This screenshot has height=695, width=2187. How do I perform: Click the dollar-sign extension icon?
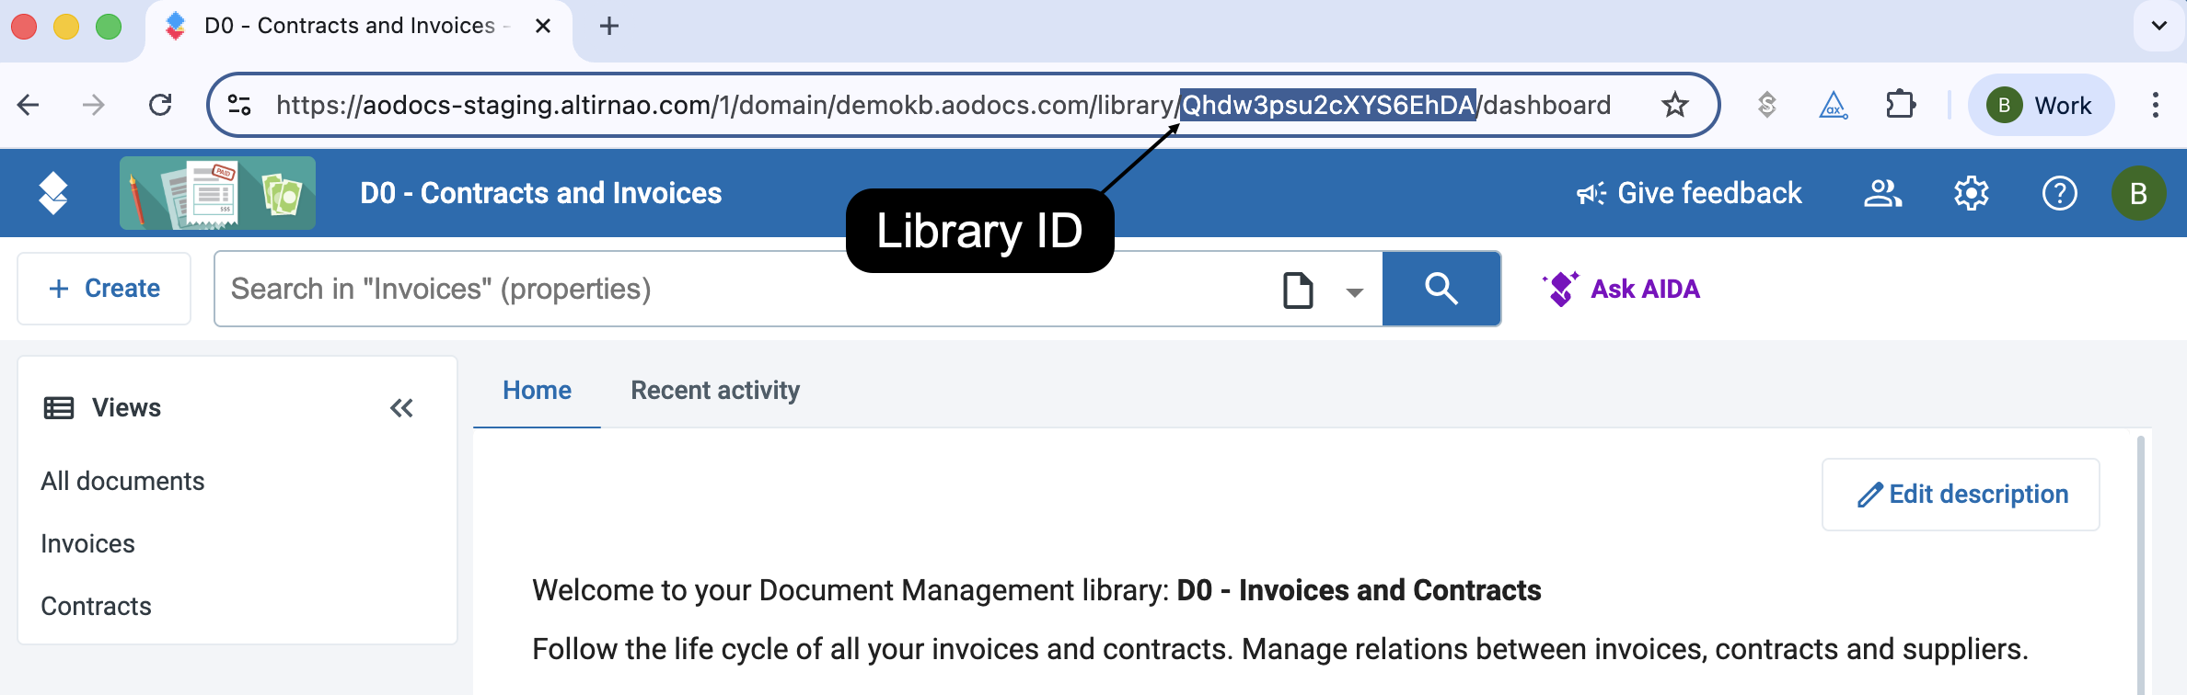pos(1766,105)
